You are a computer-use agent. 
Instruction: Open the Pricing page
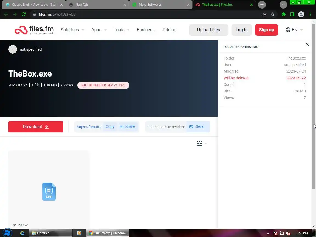tap(169, 30)
